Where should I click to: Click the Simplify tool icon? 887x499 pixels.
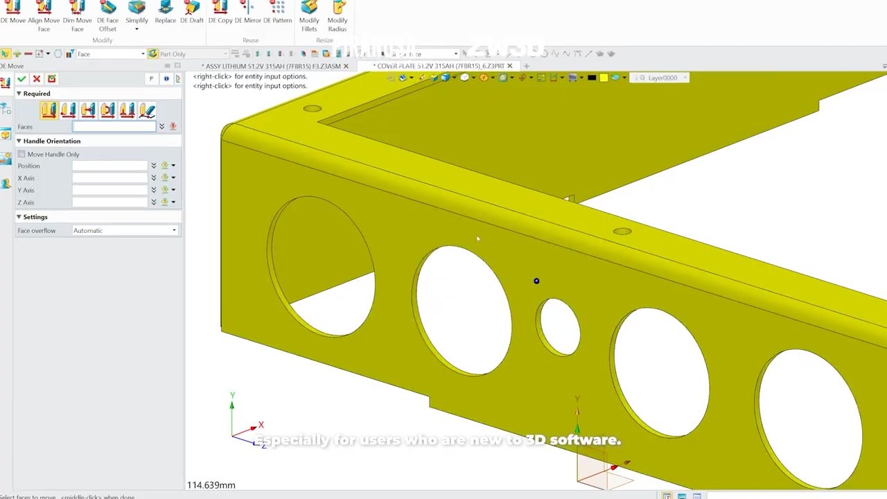(x=137, y=8)
